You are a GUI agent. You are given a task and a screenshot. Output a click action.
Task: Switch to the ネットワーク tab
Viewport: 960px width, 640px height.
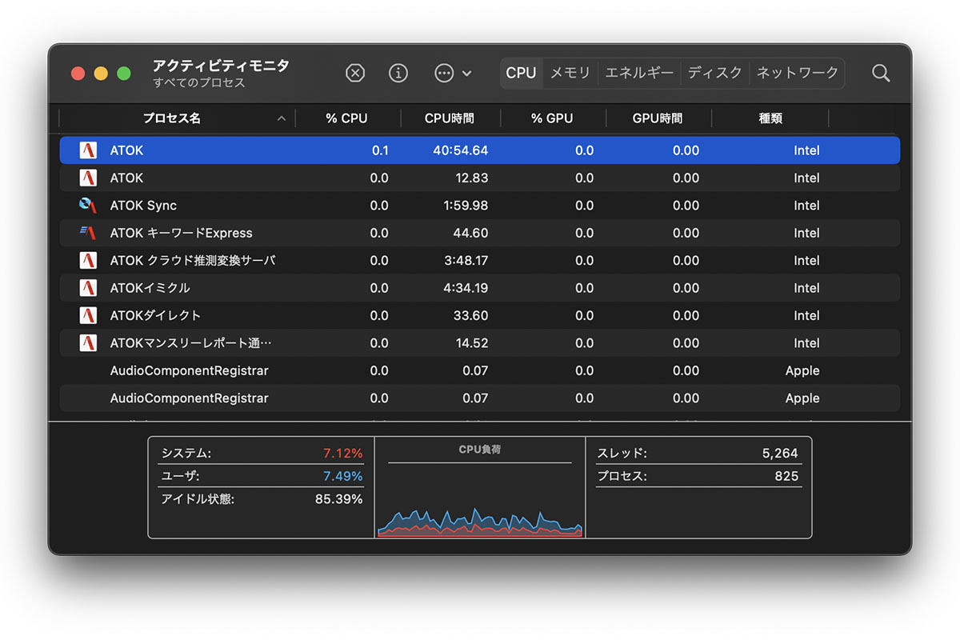[x=798, y=73]
